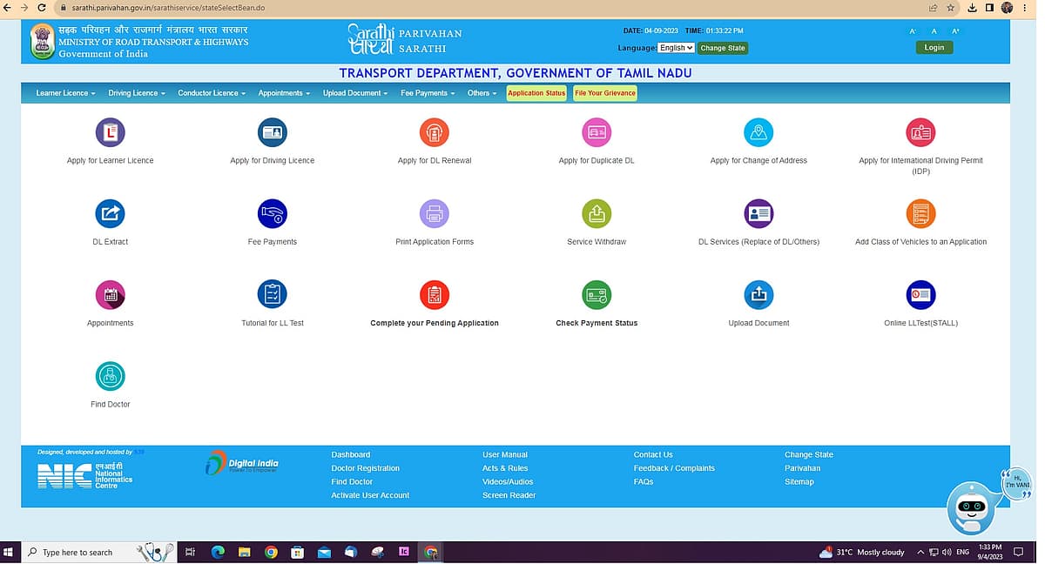Open the Upload Document icon tile
The height and width of the screenshot is (564, 1045).
[758, 295]
